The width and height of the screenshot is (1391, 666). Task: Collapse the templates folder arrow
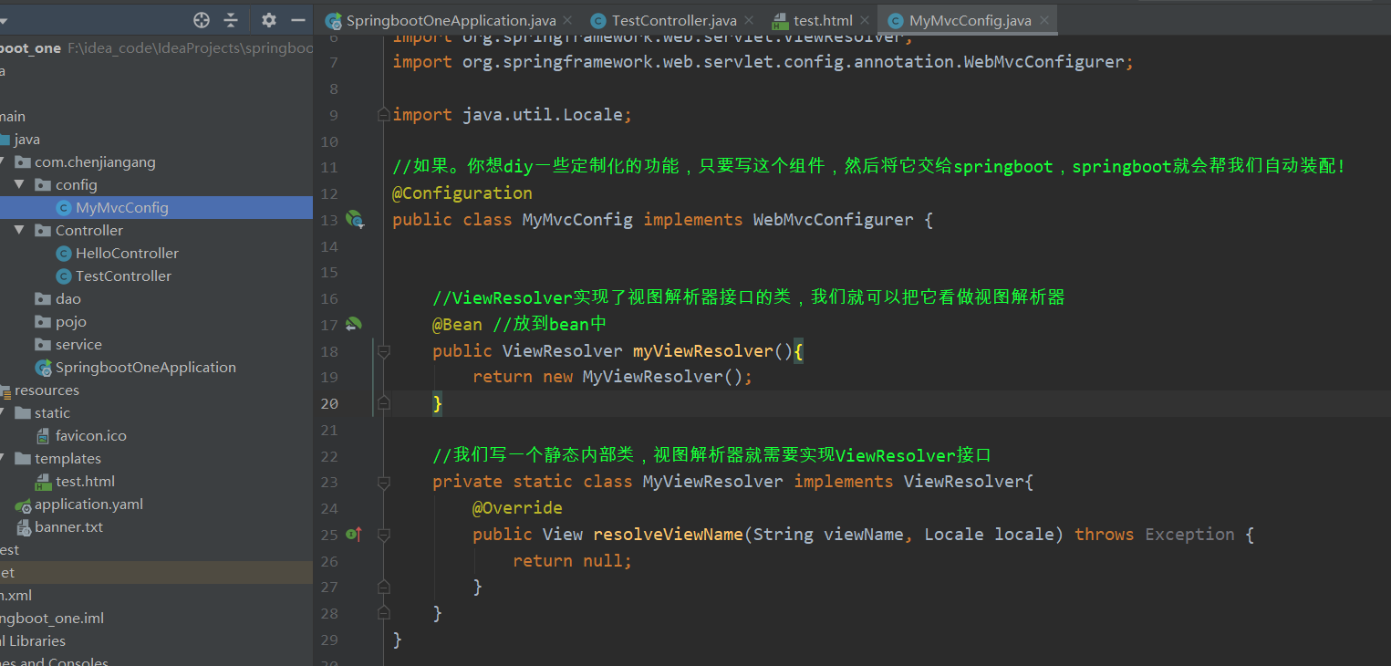(x=2, y=458)
